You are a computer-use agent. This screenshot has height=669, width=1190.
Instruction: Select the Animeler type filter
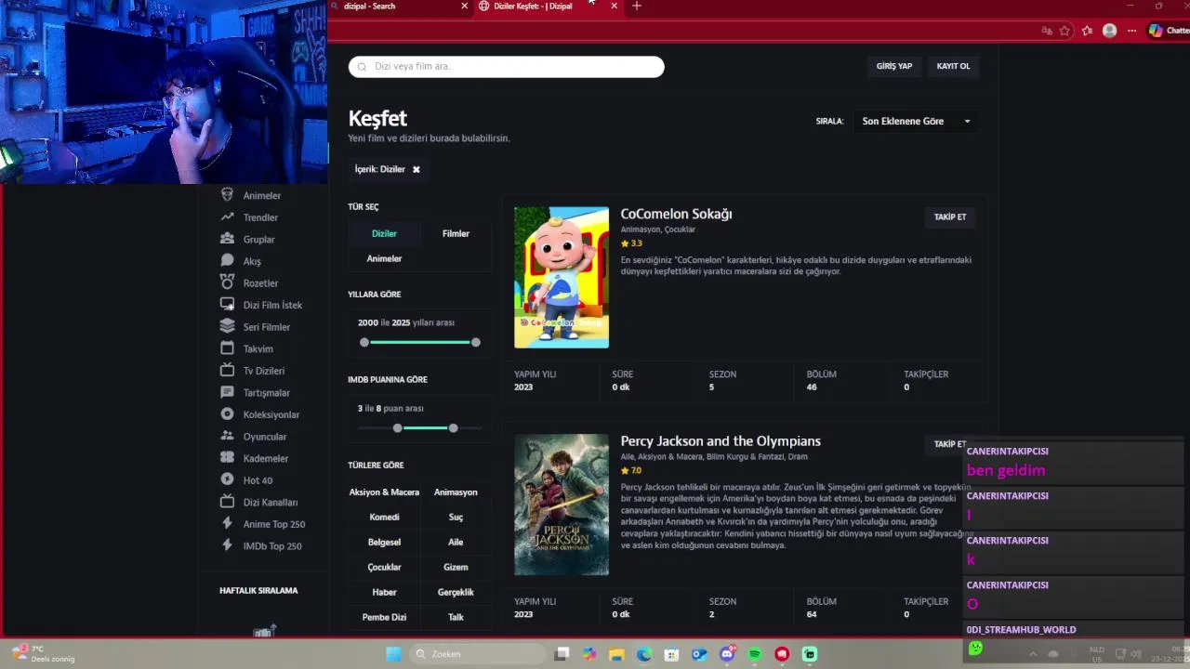384,258
